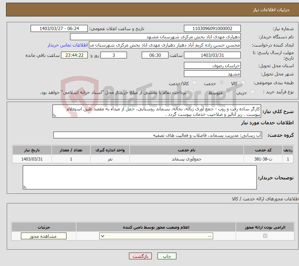Click the بازگشت back button
Screen dimensions: 299x266
click(140, 256)
